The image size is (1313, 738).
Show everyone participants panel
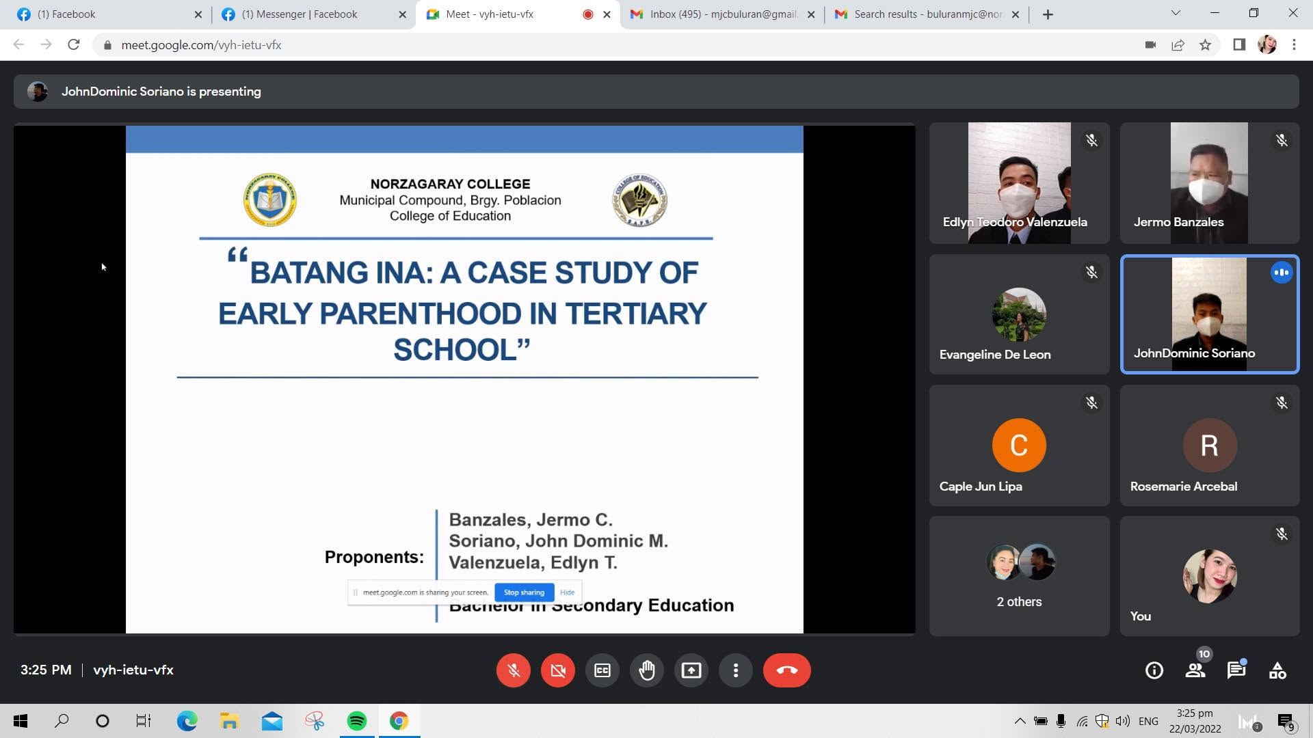click(1195, 670)
